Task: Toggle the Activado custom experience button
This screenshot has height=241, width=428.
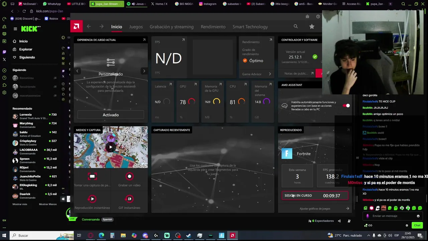Action: click(111, 115)
